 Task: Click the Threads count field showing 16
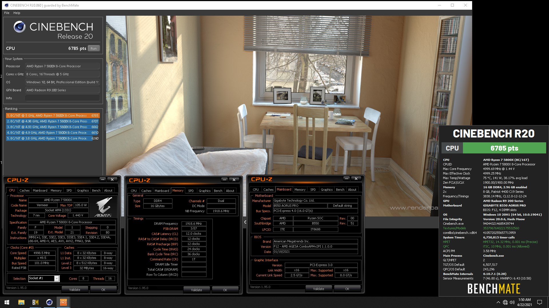[110, 278]
